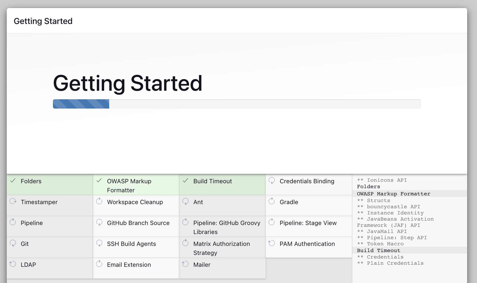The image size is (477, 283).
Task: Click the '** Structs' log entry
Action: (373, 200)
